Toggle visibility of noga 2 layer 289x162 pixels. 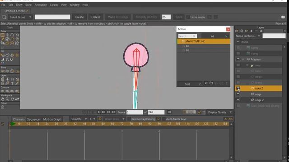[x=238, y=100]
